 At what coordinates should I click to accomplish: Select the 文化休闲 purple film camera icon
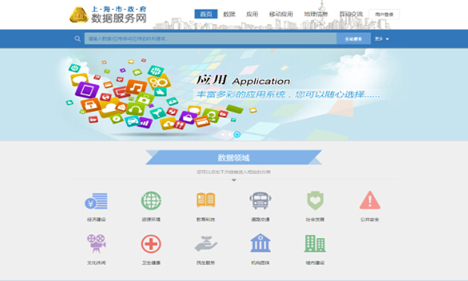pos(96,243)
